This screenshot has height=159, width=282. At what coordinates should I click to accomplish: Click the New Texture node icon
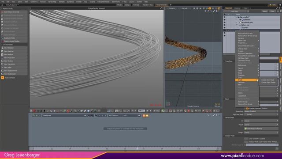point(2,61)
